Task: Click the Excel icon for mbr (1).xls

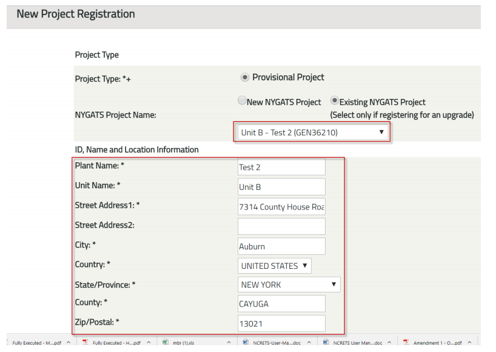Action: coord(164,342)
